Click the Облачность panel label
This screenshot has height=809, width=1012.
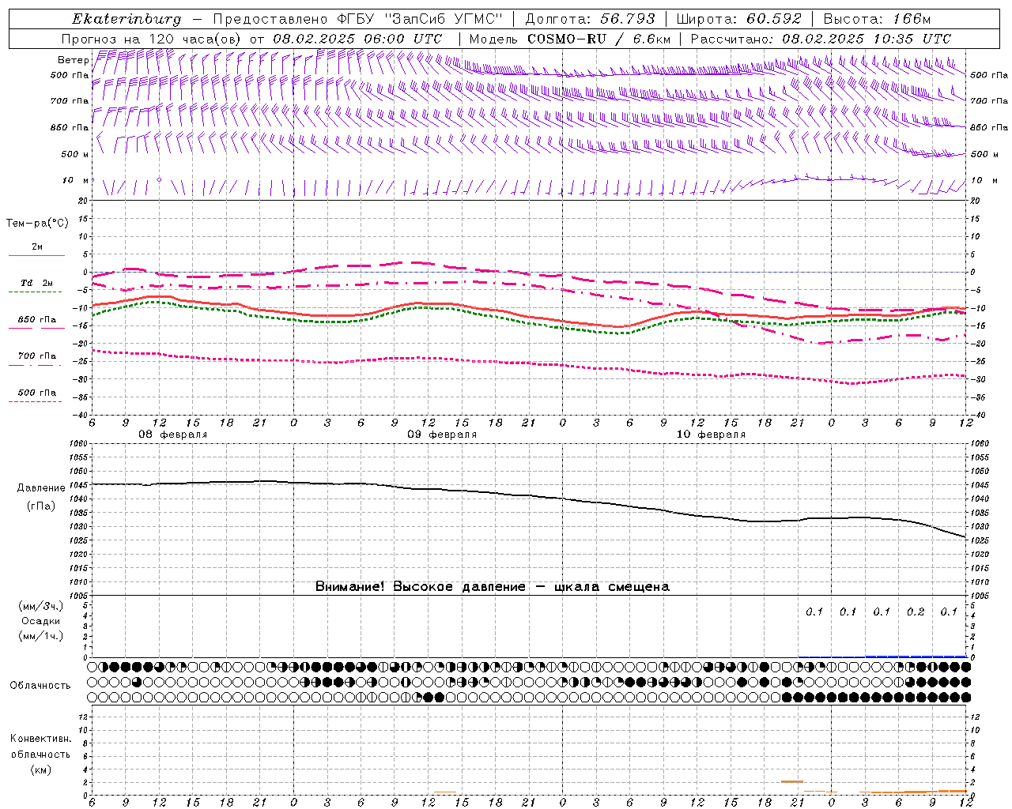pos(41,685)
